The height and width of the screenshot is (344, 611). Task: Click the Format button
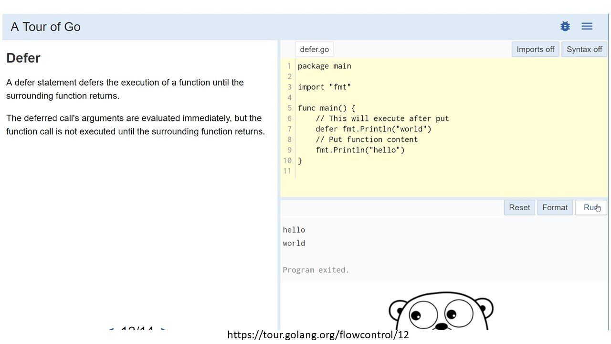point(555,207)
